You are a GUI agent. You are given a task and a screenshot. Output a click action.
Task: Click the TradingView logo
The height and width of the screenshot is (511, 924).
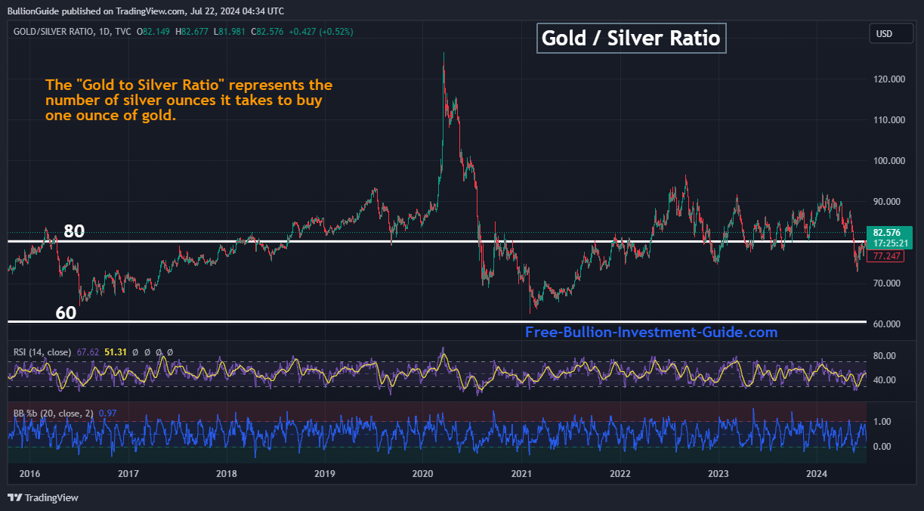(43, 497)
